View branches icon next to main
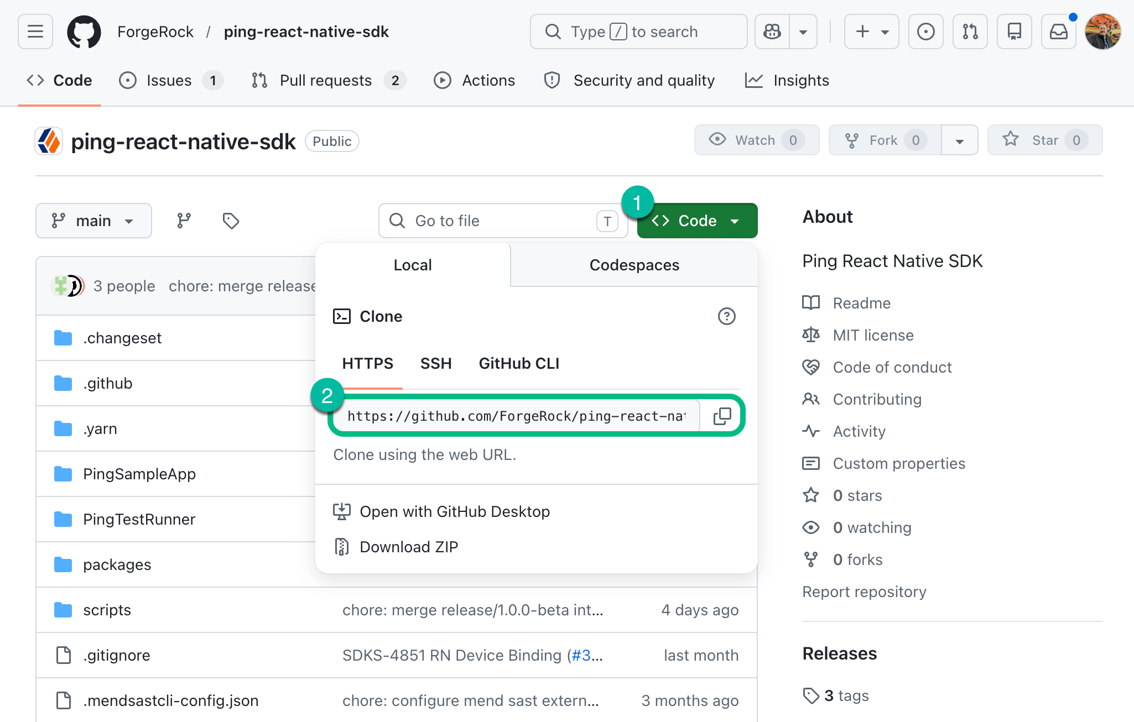The height and width of the screenshot is (722, 1134). 184,221
